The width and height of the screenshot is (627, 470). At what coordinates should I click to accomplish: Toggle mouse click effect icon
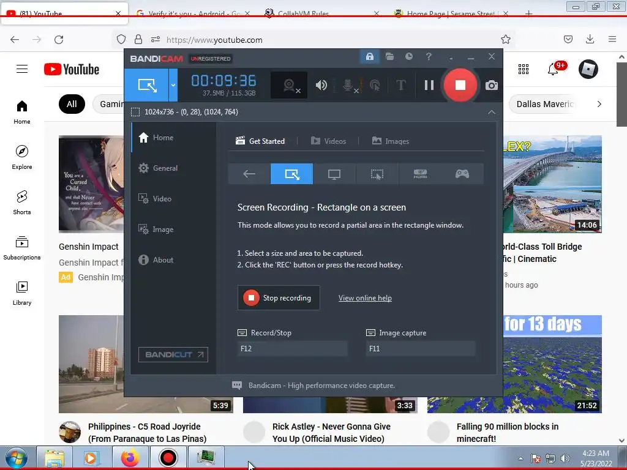(375, 85)
